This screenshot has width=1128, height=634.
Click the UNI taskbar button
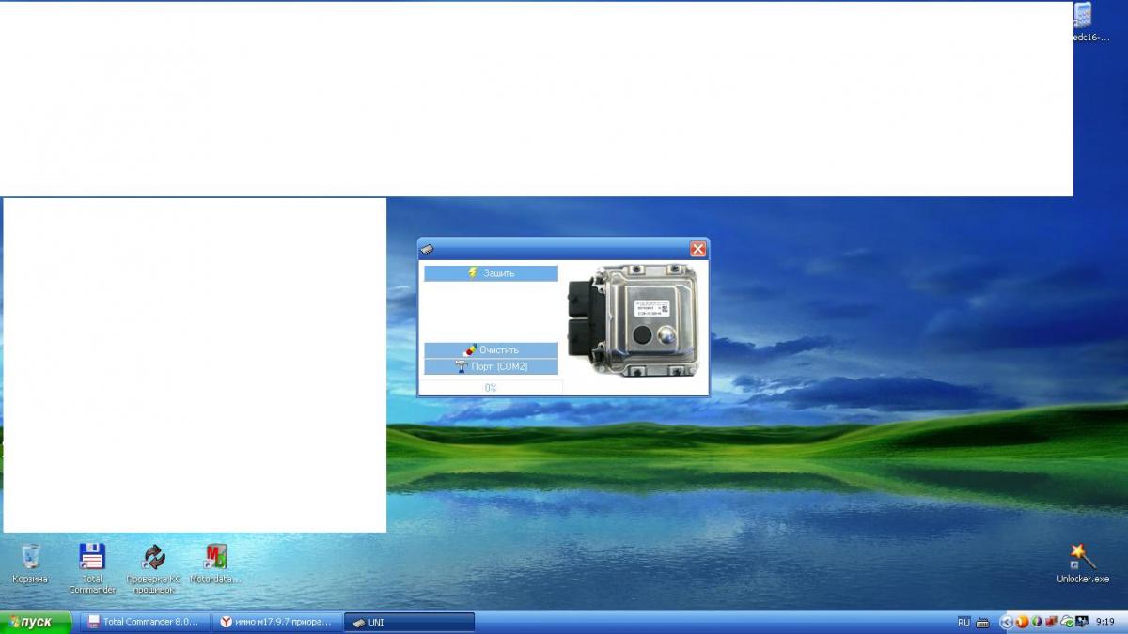pos(409,622)
